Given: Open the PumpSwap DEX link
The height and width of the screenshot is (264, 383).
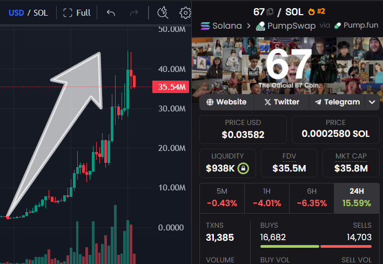Looking at the screenshot, I should [x=286, y=26].
